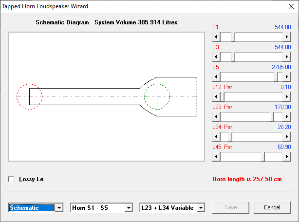Click the red dashed circle in schematic

[29, 96]
